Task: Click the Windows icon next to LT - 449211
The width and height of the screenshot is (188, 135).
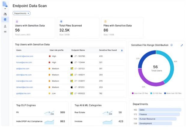Action: (72, 75)
